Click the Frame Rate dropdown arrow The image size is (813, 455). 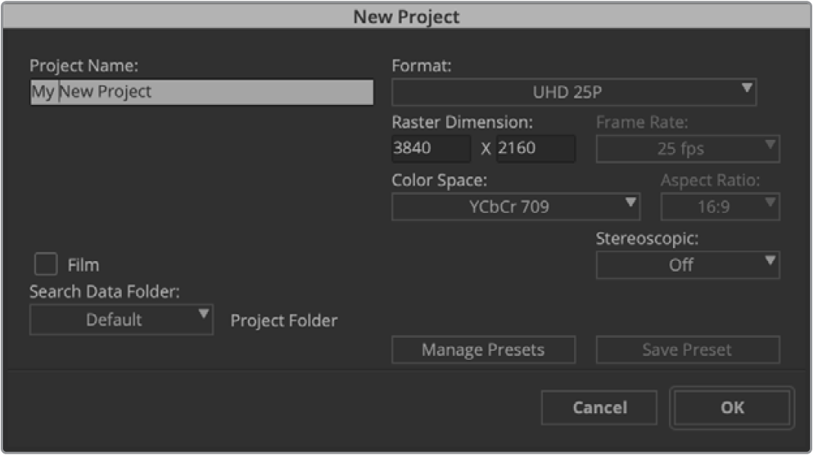(x=770, y=145)
